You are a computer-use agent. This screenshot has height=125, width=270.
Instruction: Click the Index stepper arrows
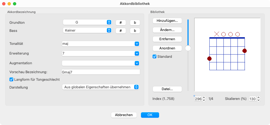(x=204, y=99)
